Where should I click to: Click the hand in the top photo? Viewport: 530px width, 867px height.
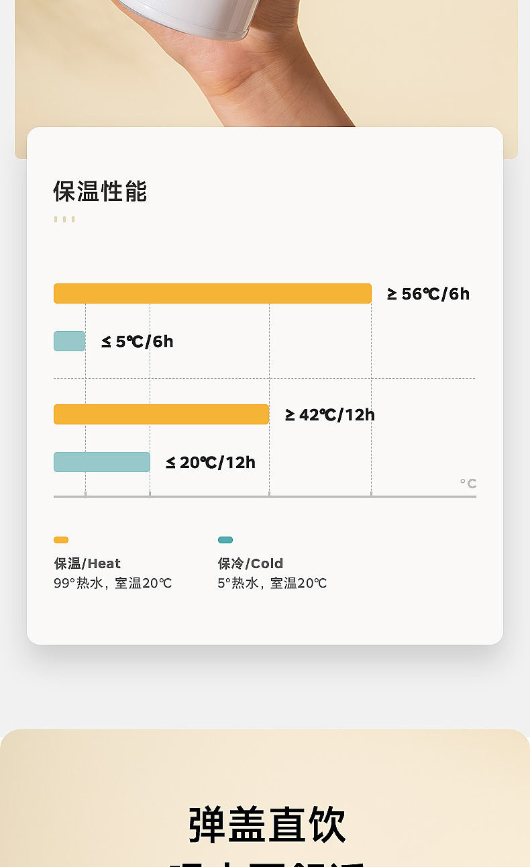(x=268, y=81)
